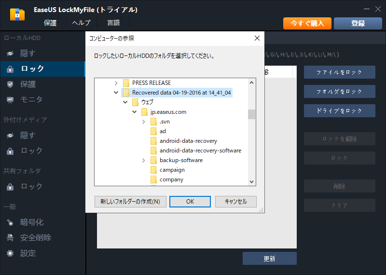Click the eye icon beside local 隠す
Screen dimensions: 386x275
pyautogui.click(x=10, y=54)
